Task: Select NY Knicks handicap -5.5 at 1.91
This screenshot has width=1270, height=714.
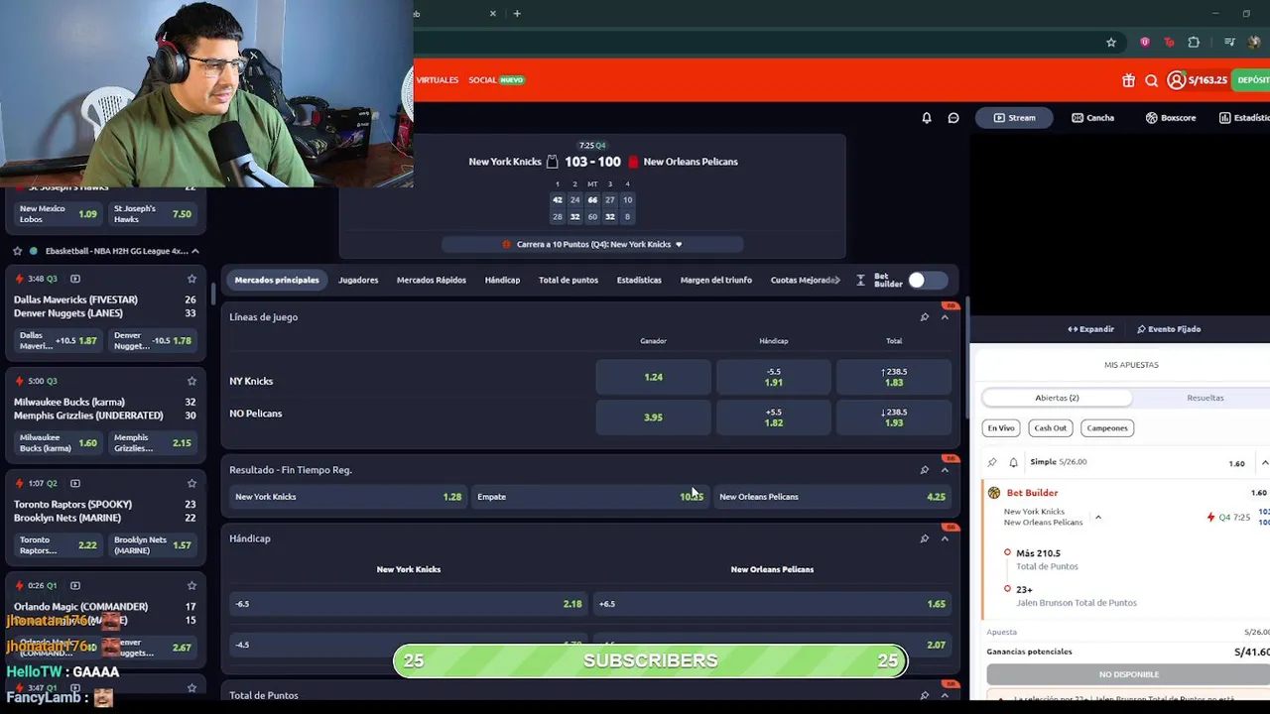Action: point(774,378)
